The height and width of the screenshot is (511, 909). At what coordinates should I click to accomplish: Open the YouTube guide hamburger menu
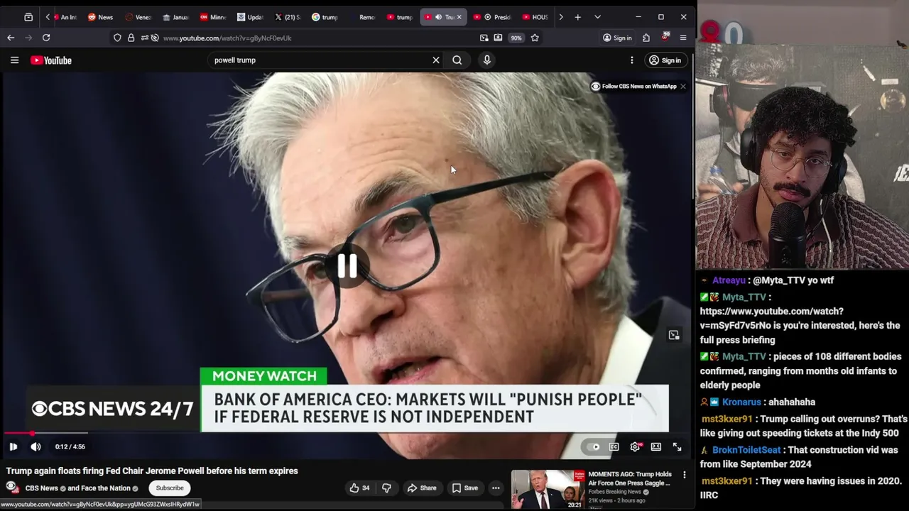(14, 60)
